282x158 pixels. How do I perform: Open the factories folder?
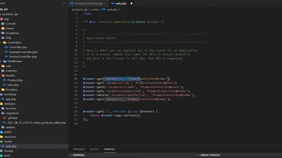[x=11, y=108]
